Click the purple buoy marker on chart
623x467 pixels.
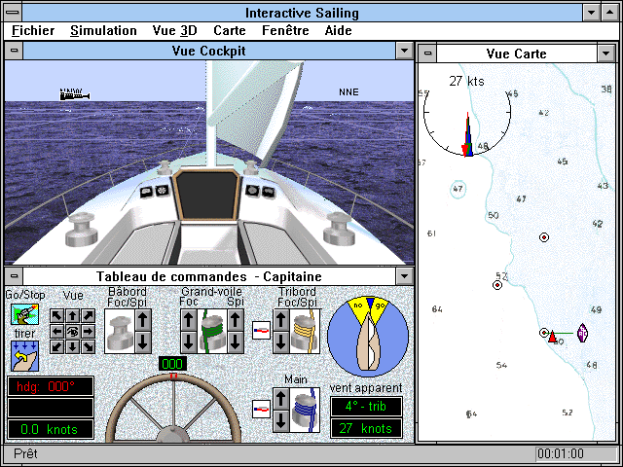[x=582, y=333]
